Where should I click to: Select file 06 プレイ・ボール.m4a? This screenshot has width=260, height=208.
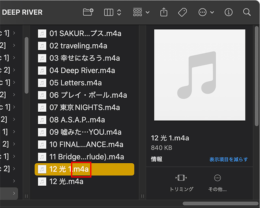pyautogui.click(x=84, y=95)
